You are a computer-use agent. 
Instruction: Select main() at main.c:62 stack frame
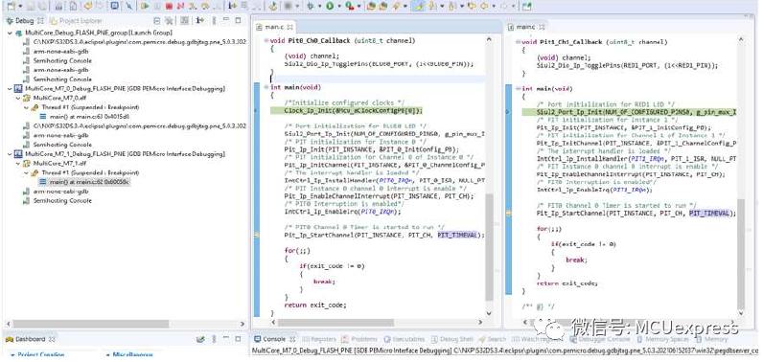coord(83,182)
